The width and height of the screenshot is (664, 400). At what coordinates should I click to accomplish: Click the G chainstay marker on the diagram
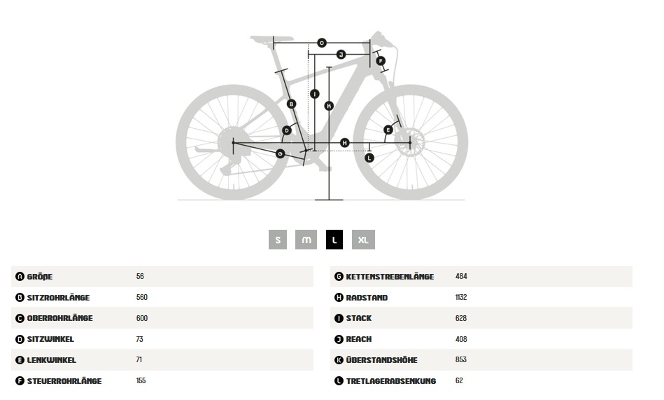pos(280,153)
